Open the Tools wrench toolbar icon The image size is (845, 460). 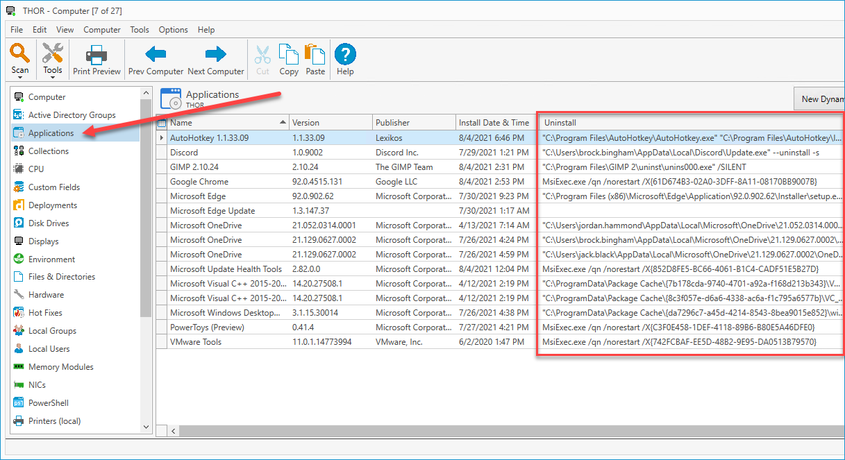pyautogui.click(x=53, y=53)
